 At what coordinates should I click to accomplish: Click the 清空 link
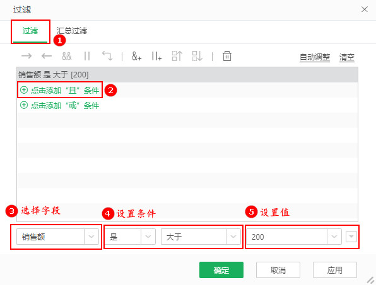point(347,57)
